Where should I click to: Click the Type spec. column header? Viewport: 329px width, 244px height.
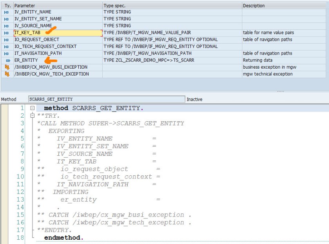point(172,5)
